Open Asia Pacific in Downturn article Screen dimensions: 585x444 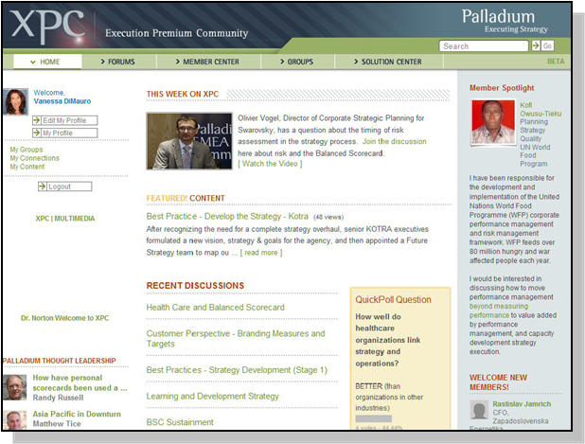point(77,414)
